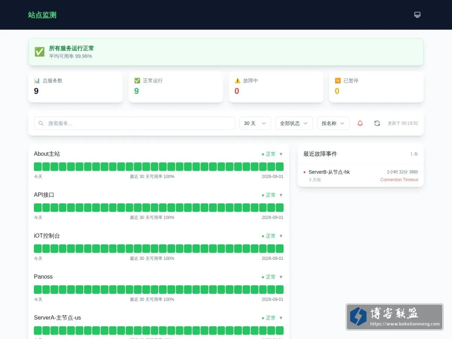
Task: Click the 3 天前 incident time
Action: coord(315,180)
